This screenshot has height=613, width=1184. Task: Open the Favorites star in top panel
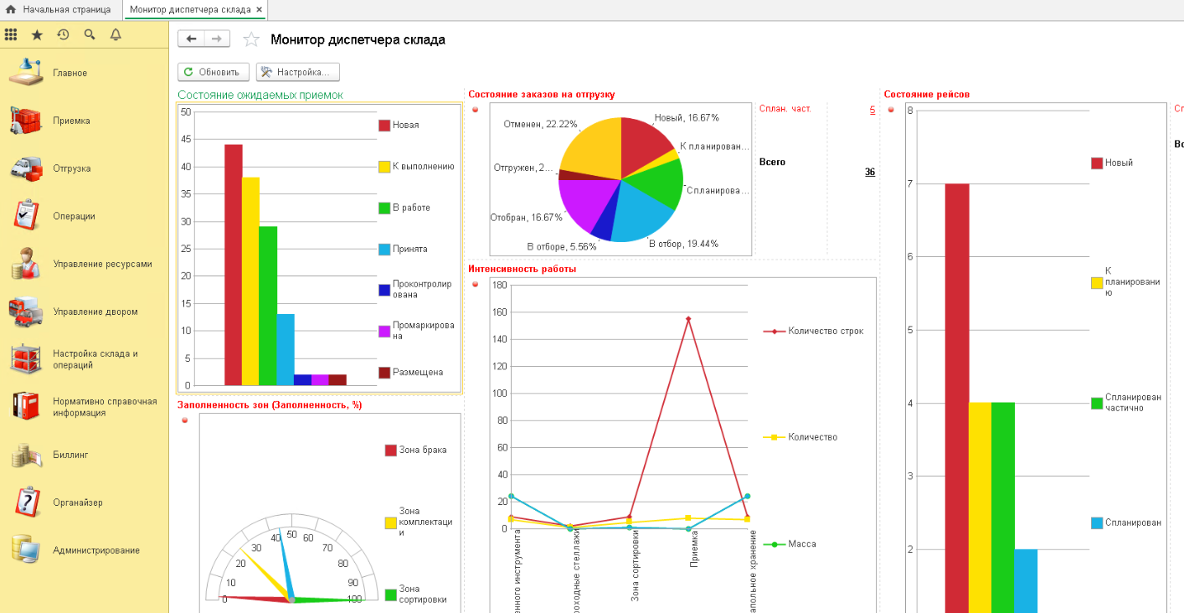[37, 34]
